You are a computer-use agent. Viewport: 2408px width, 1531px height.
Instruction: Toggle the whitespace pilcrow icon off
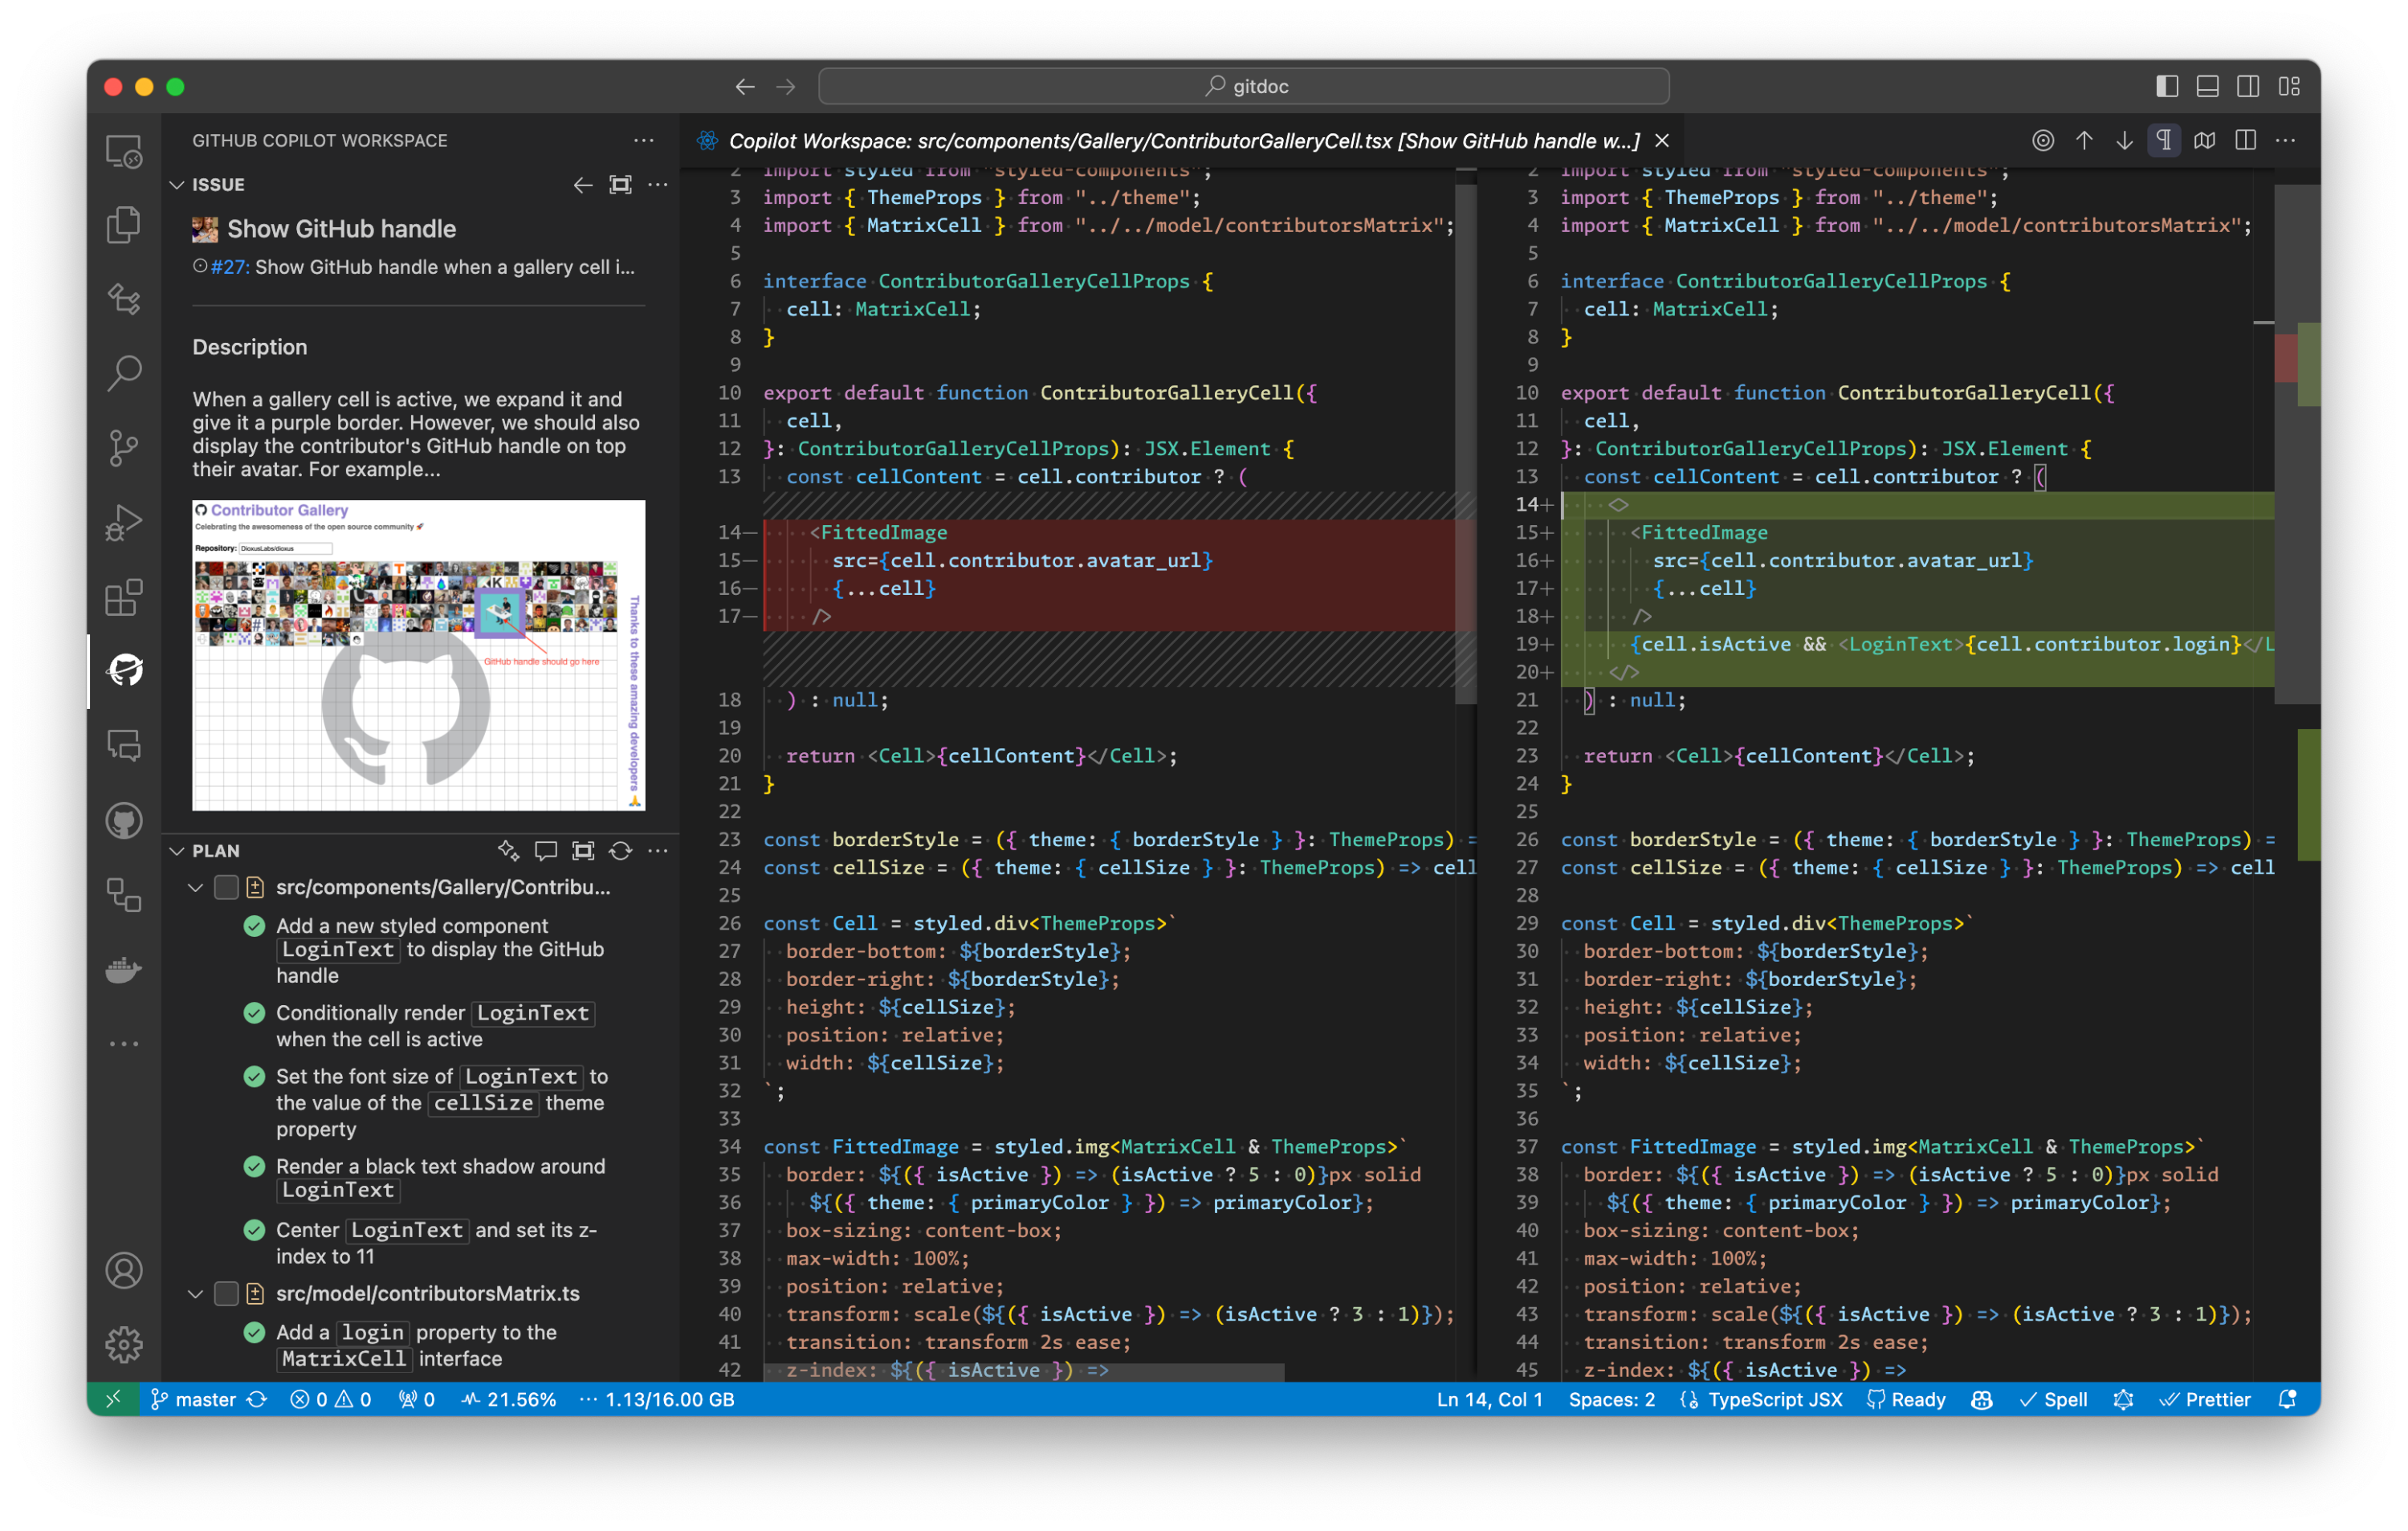[2163, 140]
